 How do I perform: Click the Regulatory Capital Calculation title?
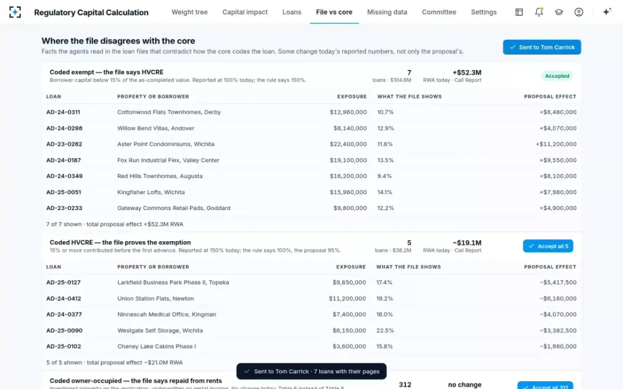coord(91,12)
